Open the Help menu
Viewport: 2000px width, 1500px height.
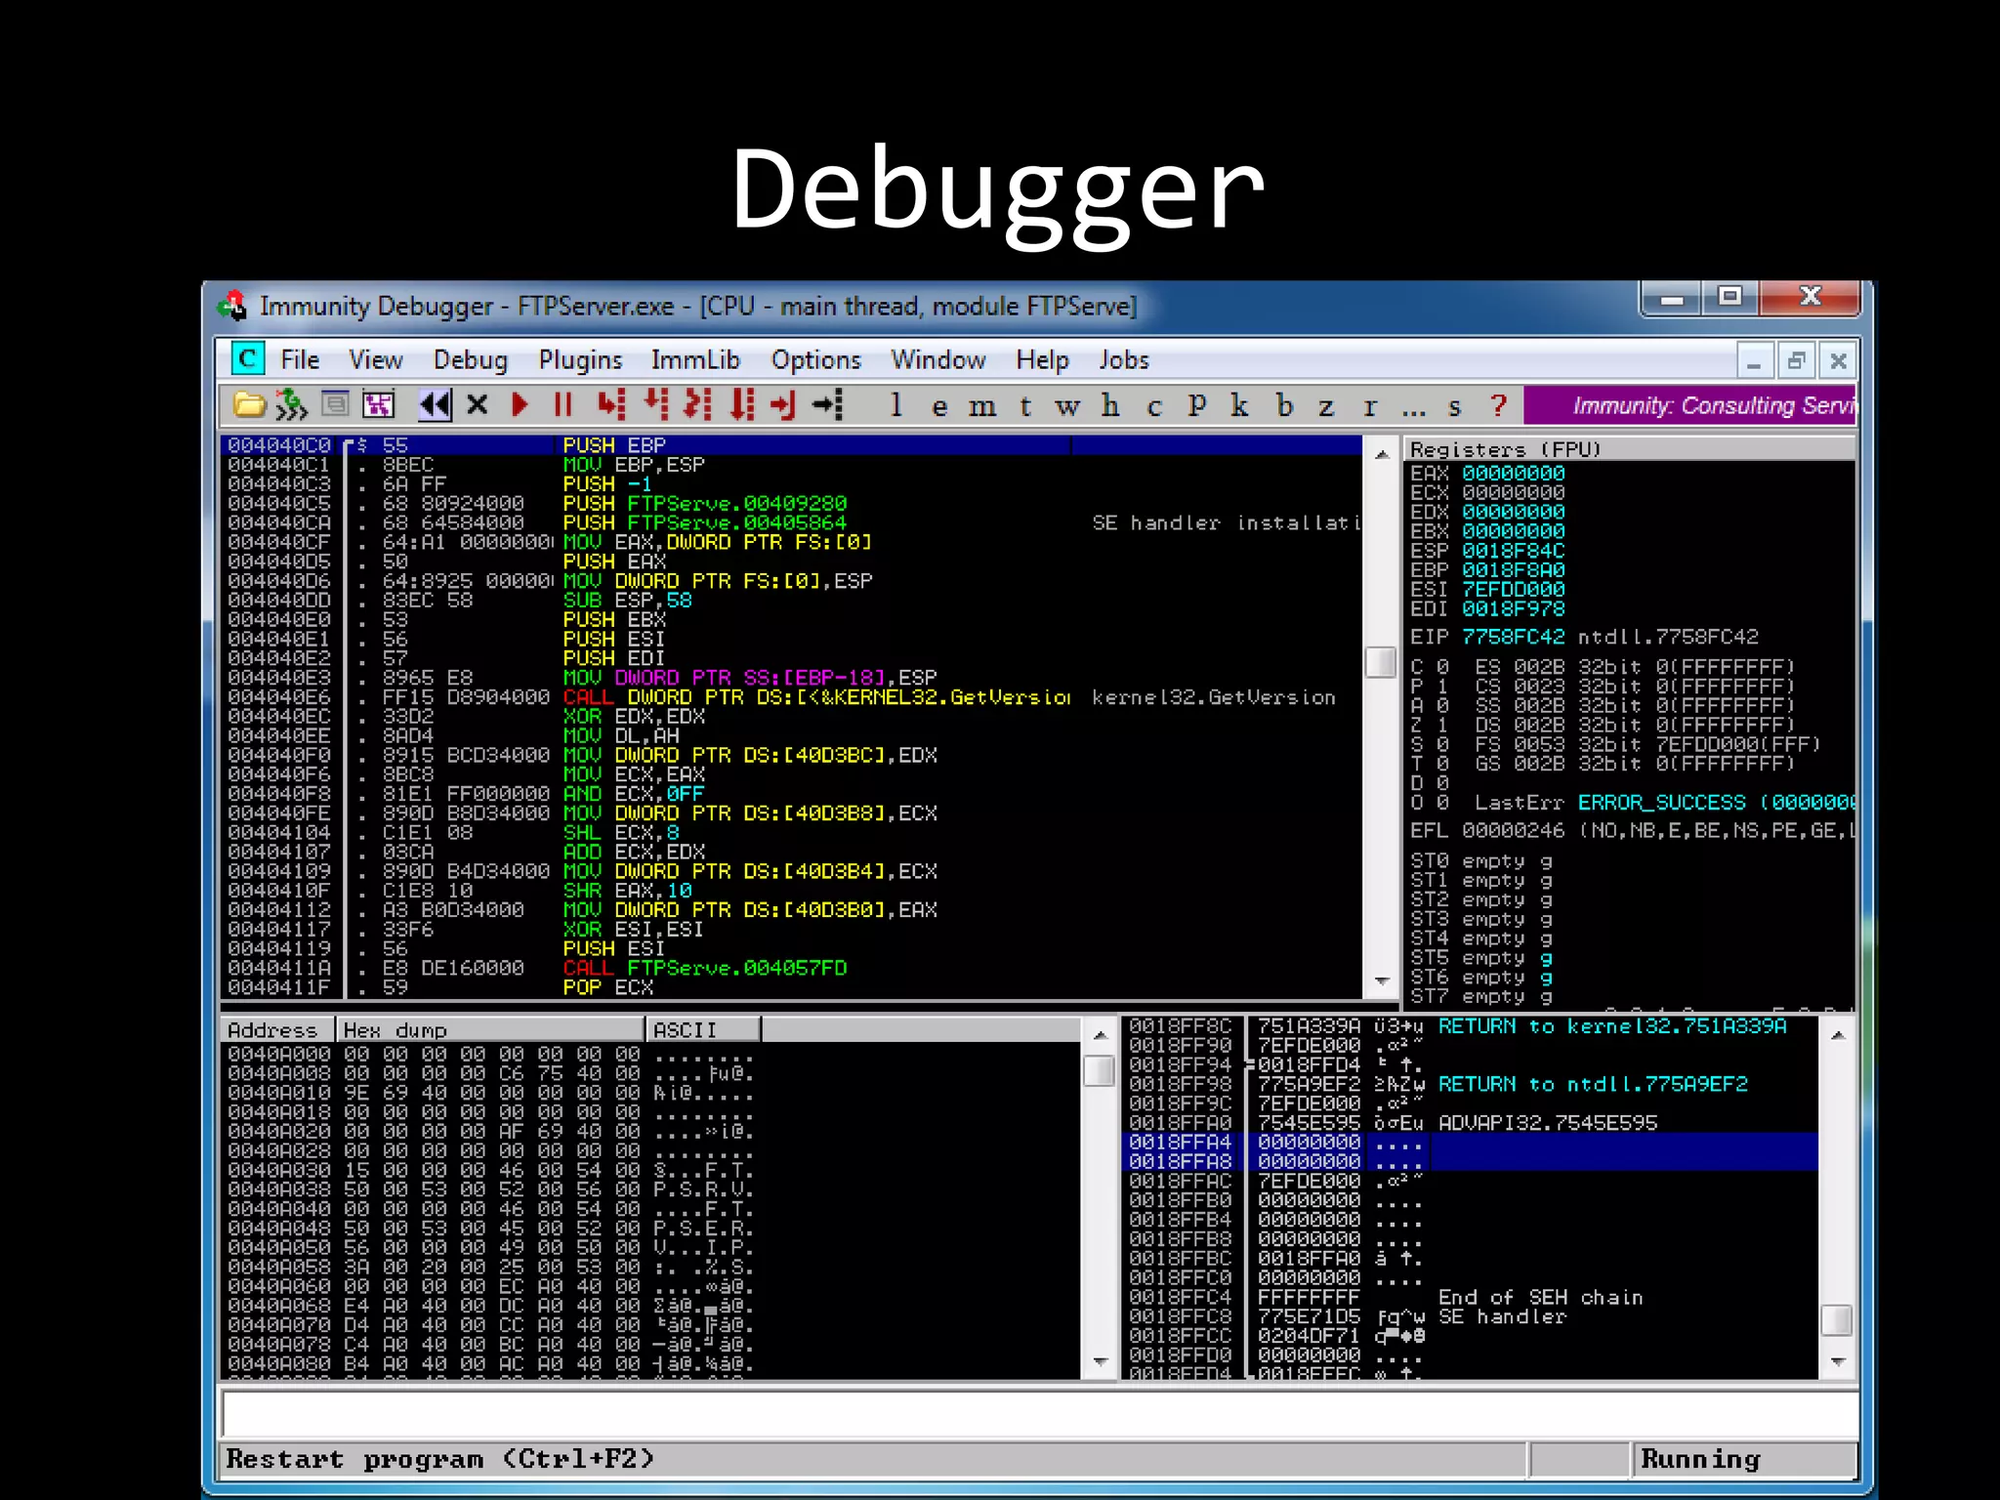pos(1042,359)
